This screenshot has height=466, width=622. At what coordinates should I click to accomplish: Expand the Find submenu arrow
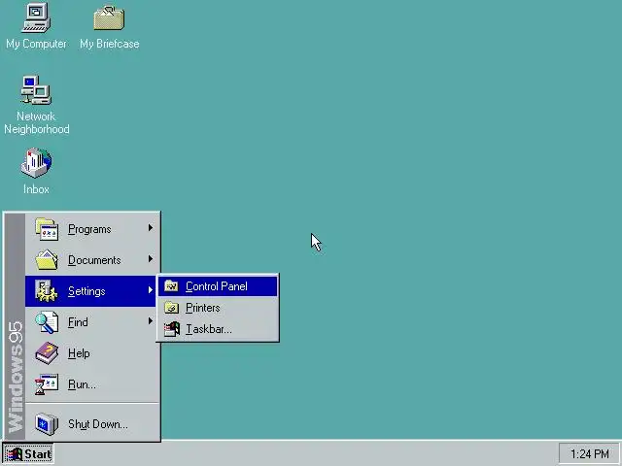pyautogui.click(x=151, y=321)
